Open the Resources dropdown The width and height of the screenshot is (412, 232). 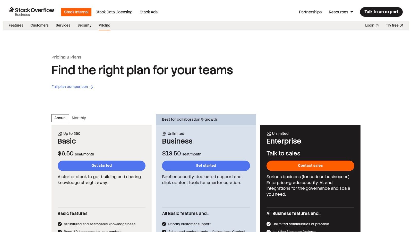(x=341, y=12)
